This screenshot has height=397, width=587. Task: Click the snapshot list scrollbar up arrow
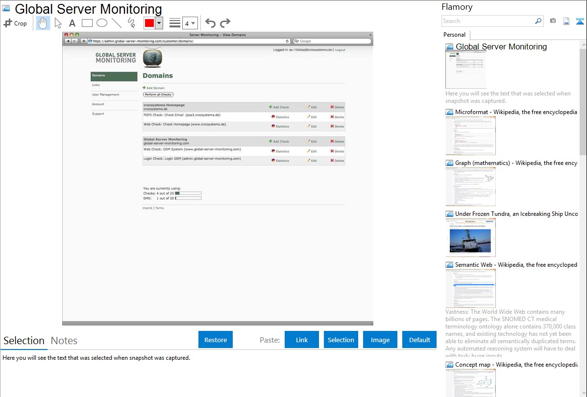584,45
